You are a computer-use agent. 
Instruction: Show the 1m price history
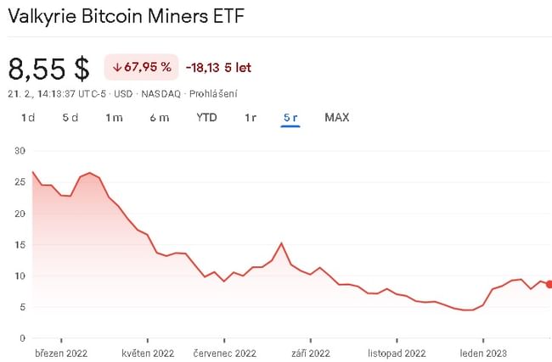(x=114, y=118)
